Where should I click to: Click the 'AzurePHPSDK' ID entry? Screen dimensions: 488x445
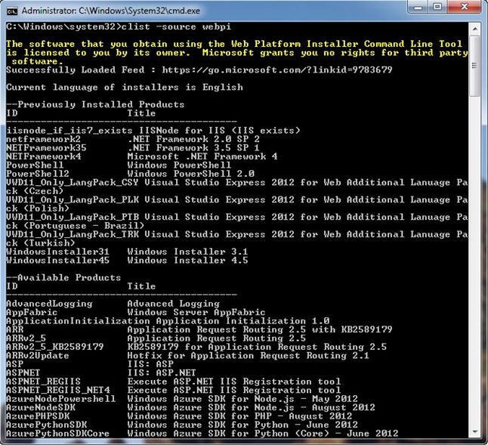coord(38,416)
